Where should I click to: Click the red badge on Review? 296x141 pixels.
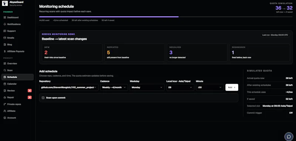point(30,91)
